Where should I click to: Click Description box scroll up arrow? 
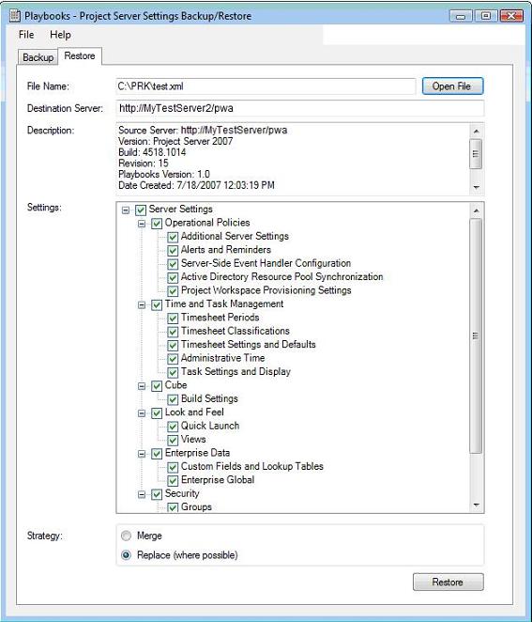476,131
